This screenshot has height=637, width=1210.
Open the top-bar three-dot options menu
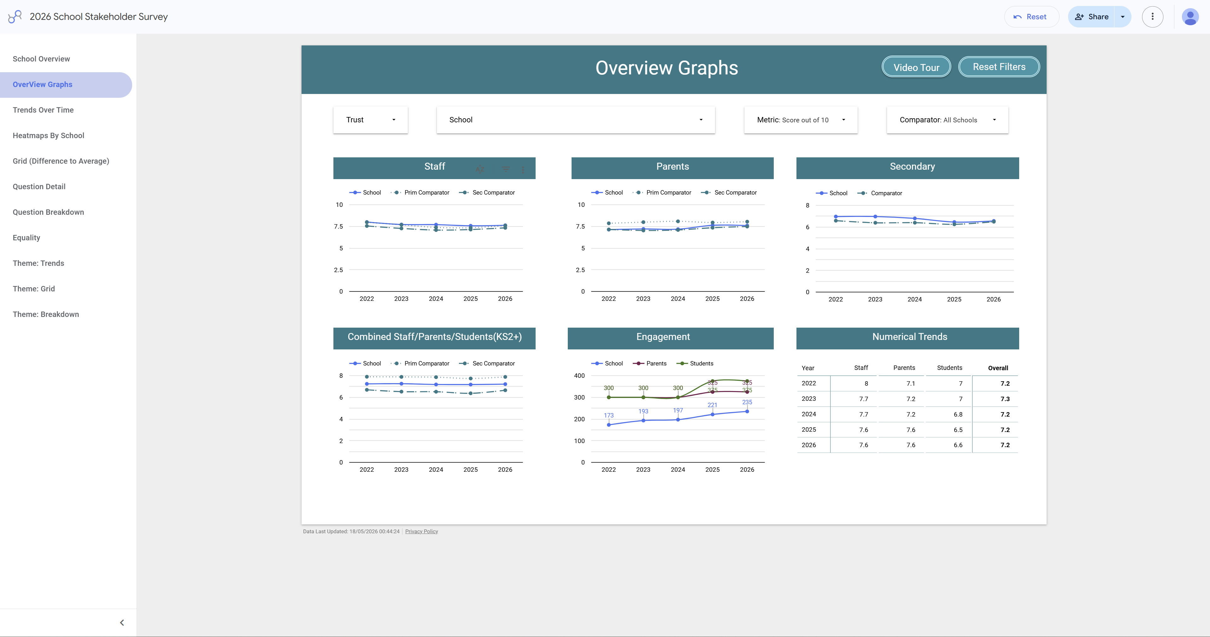pos(1152,17)
